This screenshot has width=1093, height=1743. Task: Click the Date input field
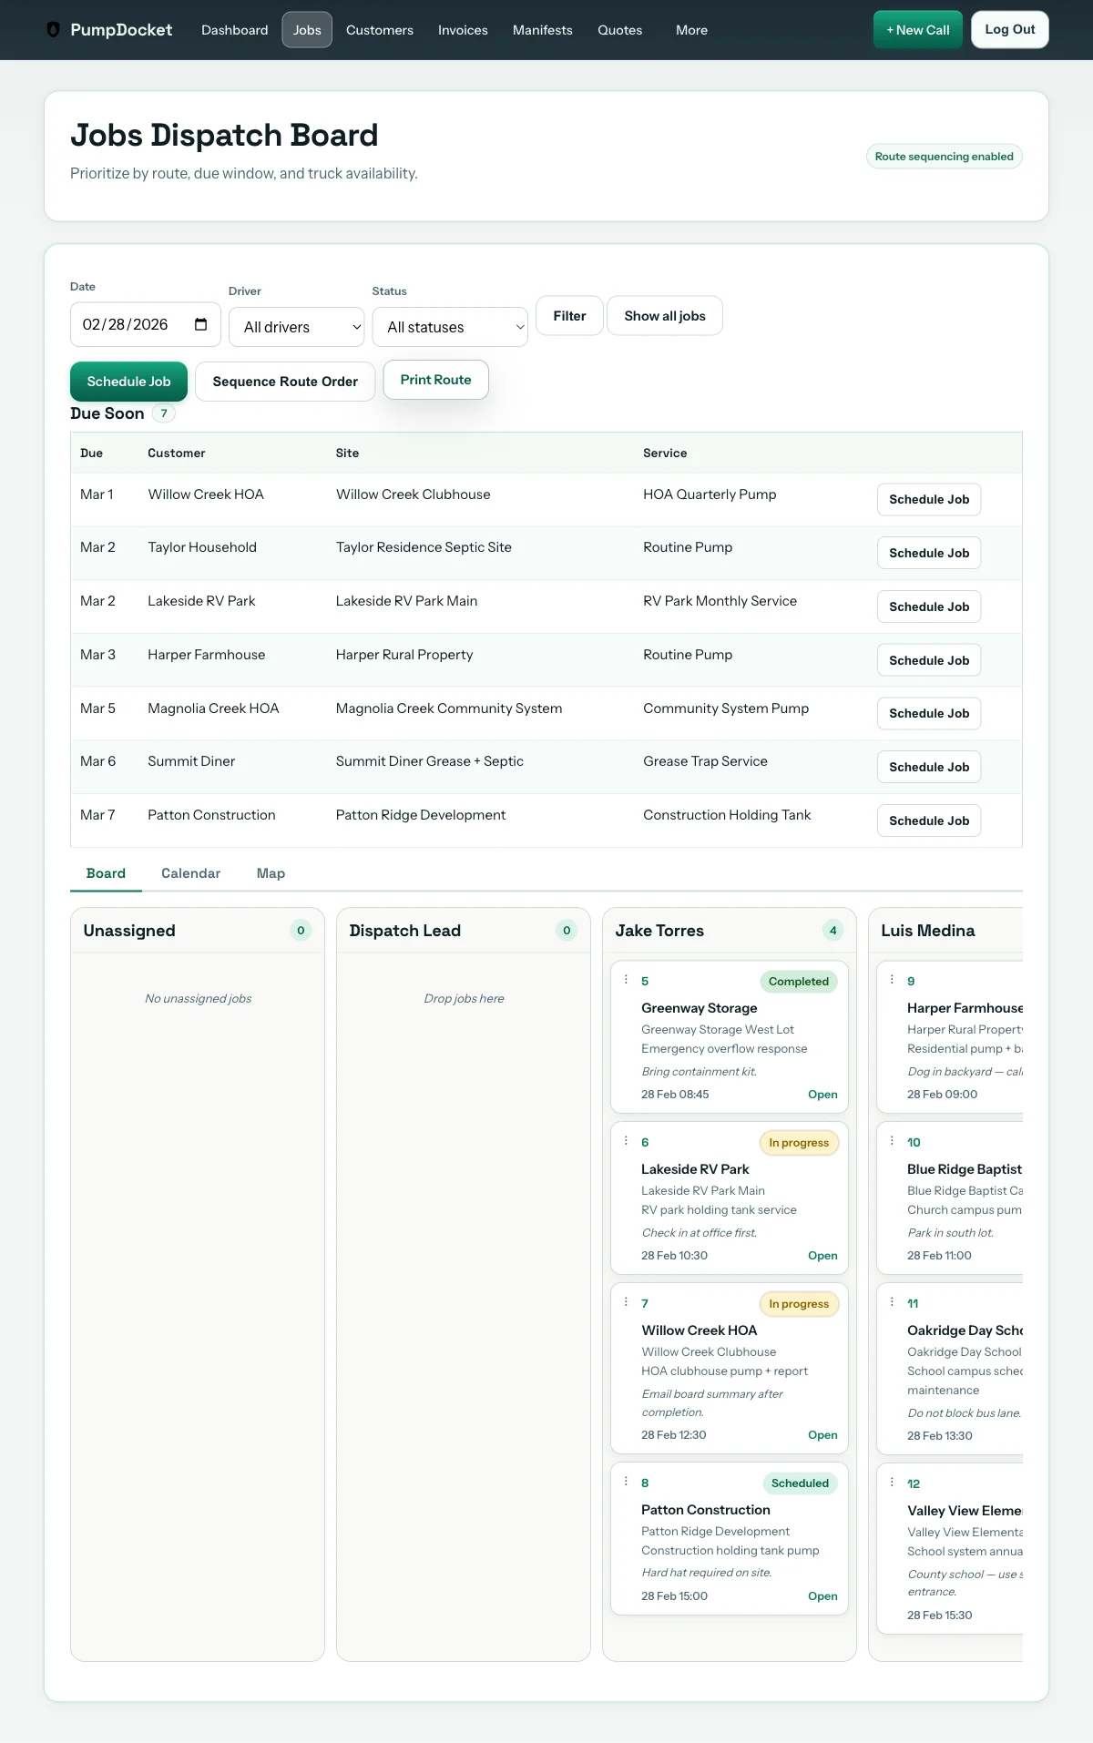click(132, 324)
